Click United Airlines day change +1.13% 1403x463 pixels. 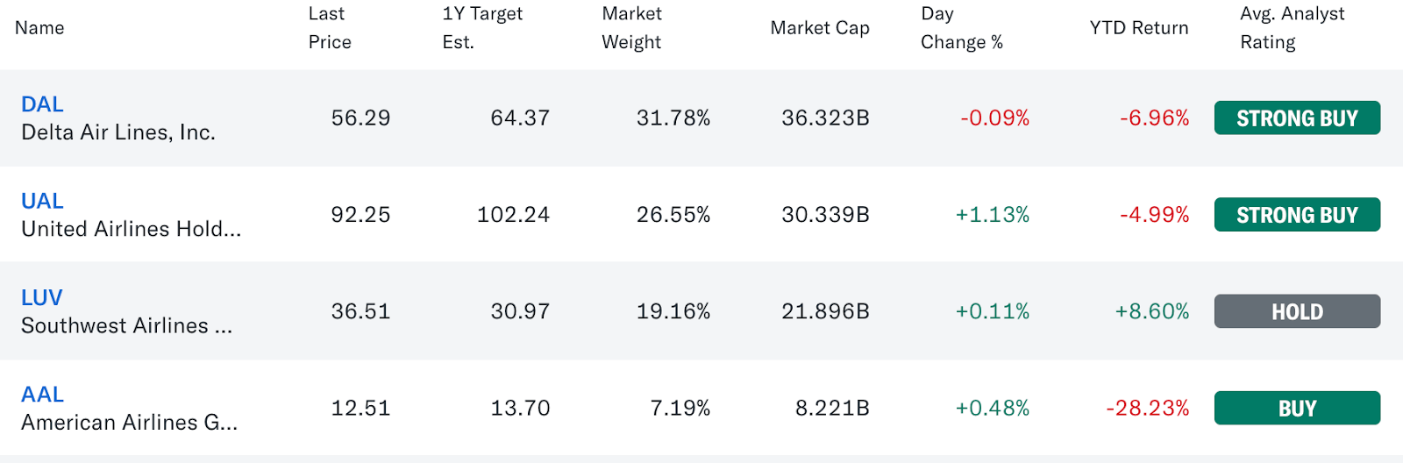tap(993, 215)
